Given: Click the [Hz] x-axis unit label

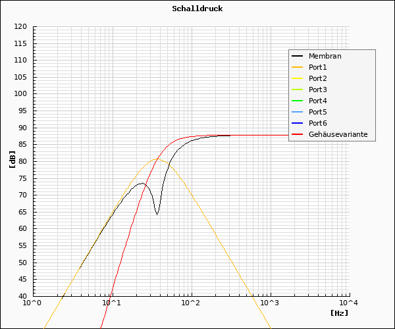Looking at the screenshot, I should [339, 313].
